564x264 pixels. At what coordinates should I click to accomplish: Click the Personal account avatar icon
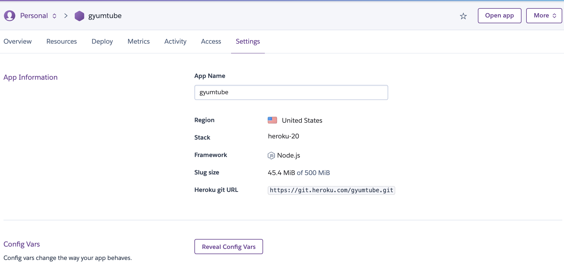(x=10, y=16)
